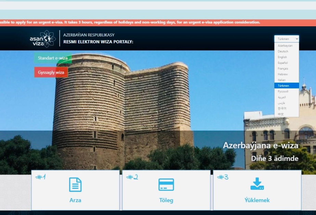
Task: Click the Gyssagly wiza button
Action: coord(51,72)
